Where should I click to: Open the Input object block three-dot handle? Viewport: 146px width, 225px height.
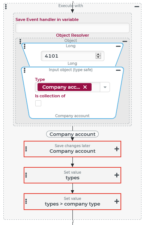pos(25,70)
